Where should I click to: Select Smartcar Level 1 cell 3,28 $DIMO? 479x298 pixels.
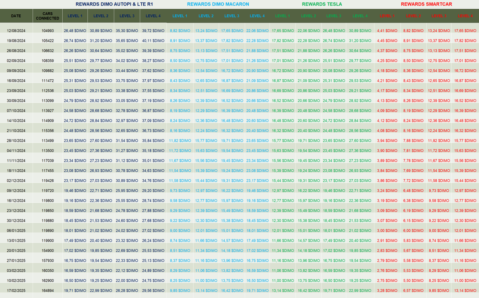[387, 290]
